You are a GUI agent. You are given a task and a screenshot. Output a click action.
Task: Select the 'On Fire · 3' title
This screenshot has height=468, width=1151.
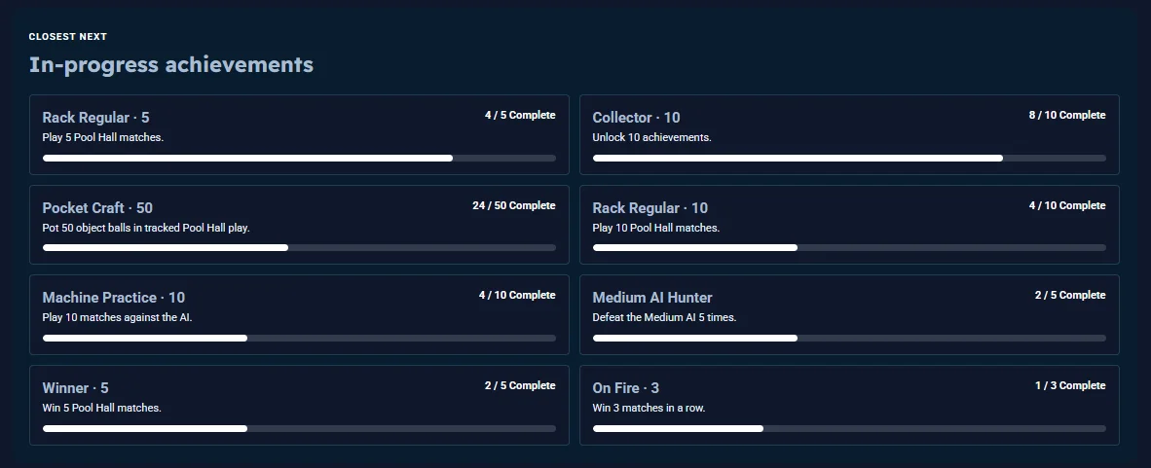click(x=625, y=388)
